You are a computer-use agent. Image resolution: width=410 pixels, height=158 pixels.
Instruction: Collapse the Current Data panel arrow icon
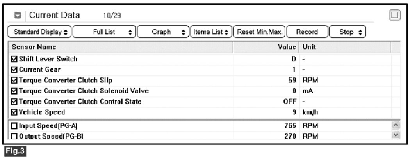click(17, 16)
